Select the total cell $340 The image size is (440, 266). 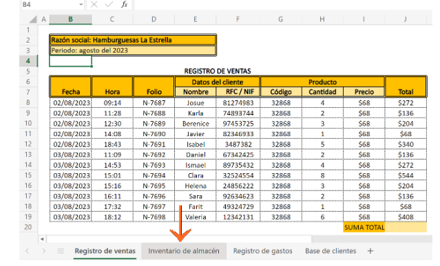click(406, 144)
